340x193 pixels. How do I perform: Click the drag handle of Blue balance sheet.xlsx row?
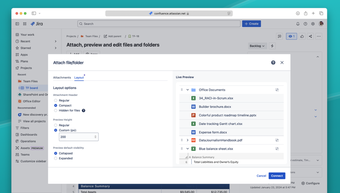[182, 149]
